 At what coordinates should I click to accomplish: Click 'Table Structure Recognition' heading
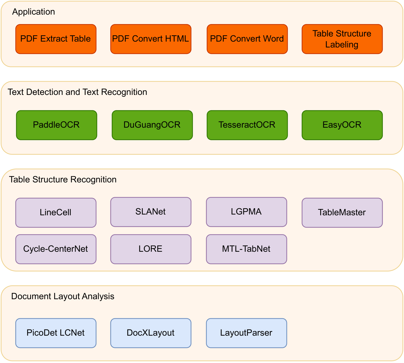(x=63, y=180)
